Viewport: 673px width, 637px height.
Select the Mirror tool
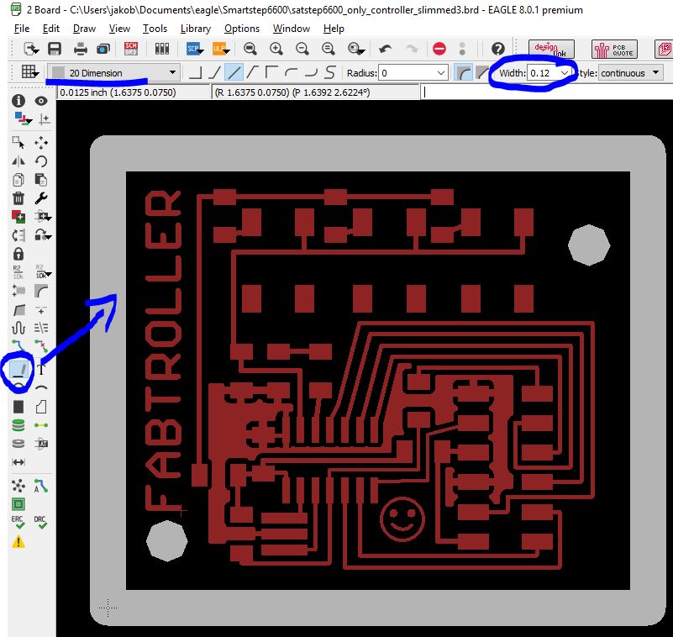(18, 161)
